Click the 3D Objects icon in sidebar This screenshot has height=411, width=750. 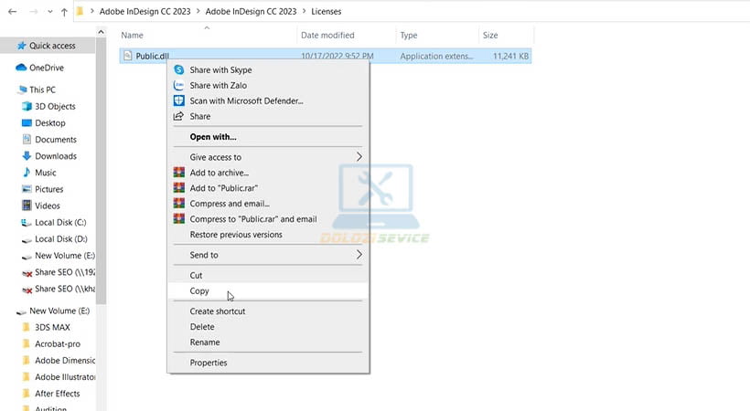click(27, 107)
